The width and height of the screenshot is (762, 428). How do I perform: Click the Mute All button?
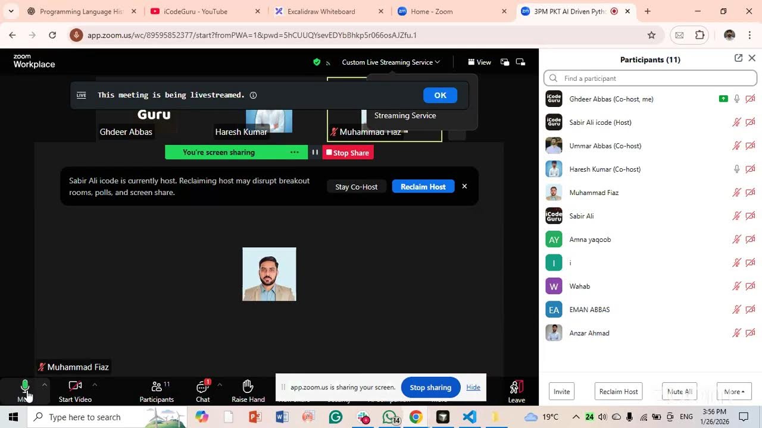679,391
